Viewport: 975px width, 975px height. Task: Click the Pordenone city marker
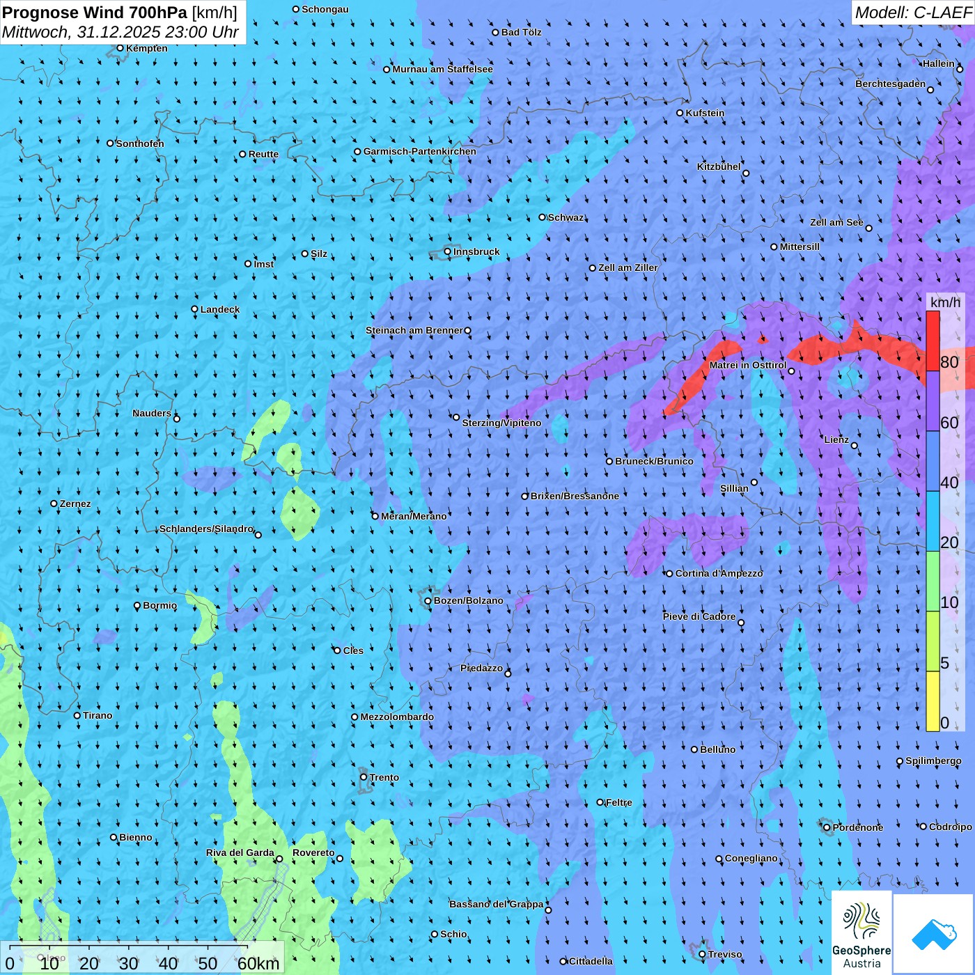[827, 827]
